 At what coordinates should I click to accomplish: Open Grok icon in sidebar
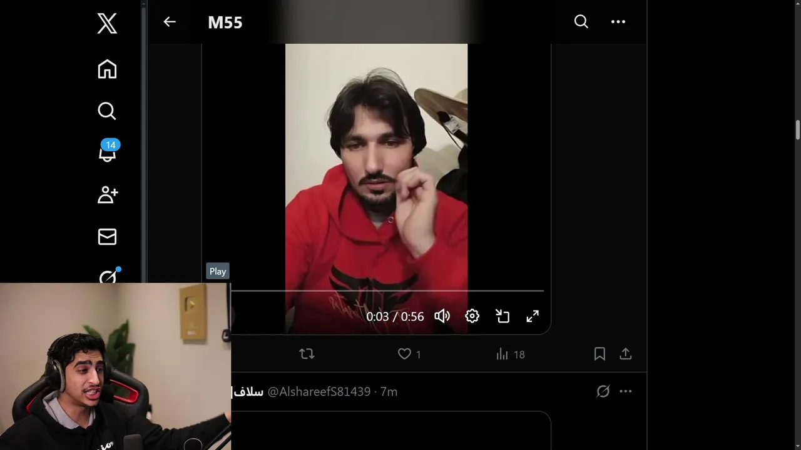[x=109, y=276]
